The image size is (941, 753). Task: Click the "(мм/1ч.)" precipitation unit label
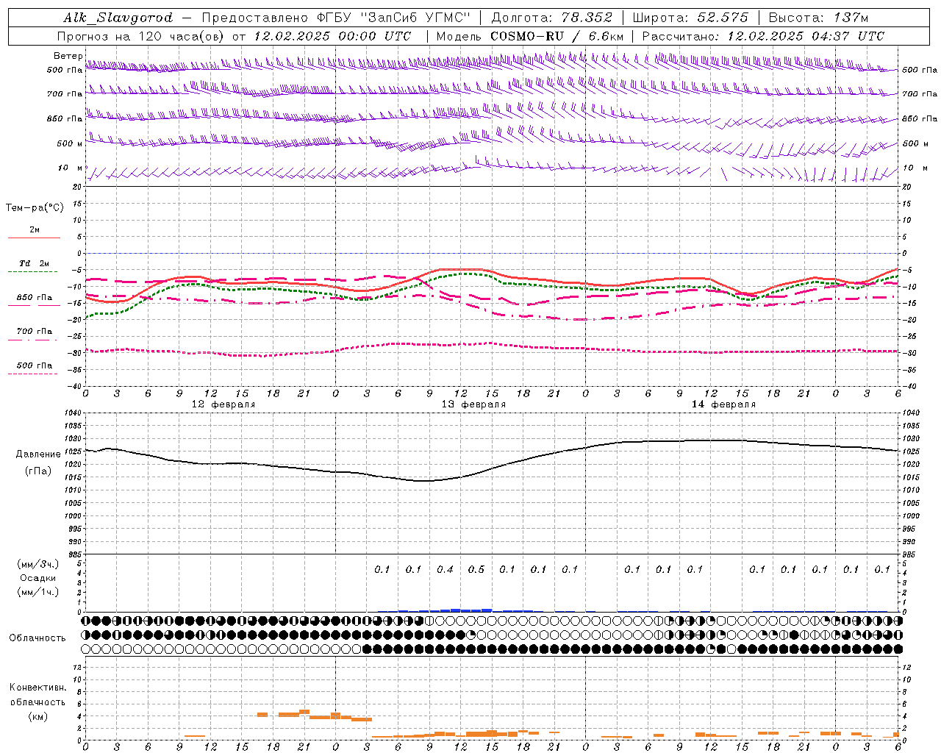38,592
